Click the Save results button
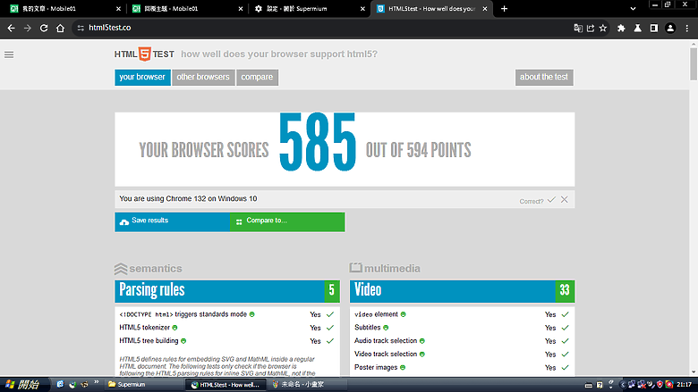 [x=173, y=222]
